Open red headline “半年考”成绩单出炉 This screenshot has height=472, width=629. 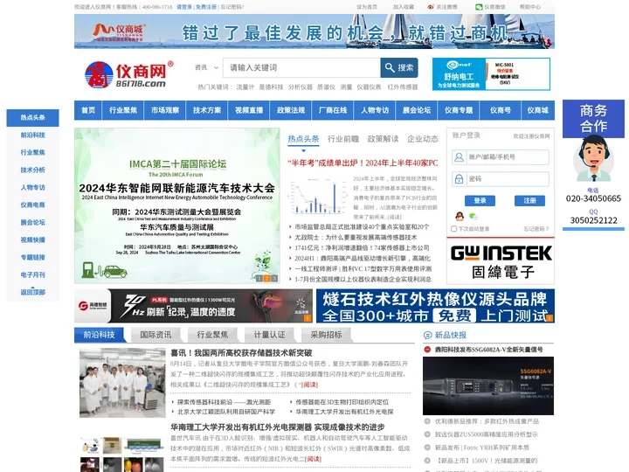(x=363, y=163)
